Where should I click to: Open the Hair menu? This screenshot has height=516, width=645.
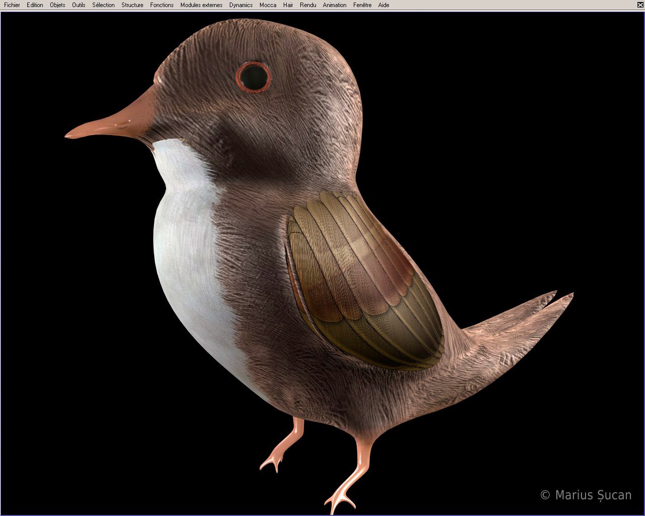(288, 5)
